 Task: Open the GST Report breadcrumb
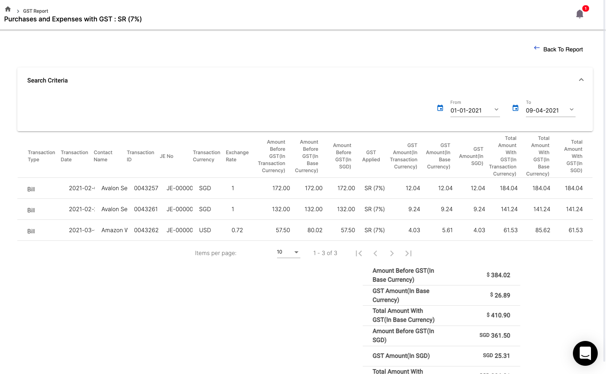[35, 11]
